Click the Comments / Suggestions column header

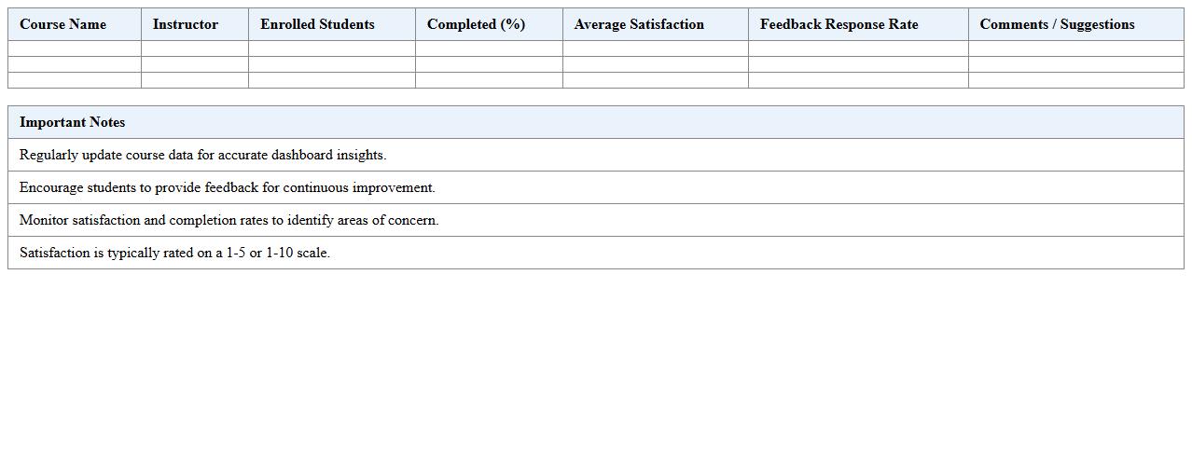(x=1057, y=24)
